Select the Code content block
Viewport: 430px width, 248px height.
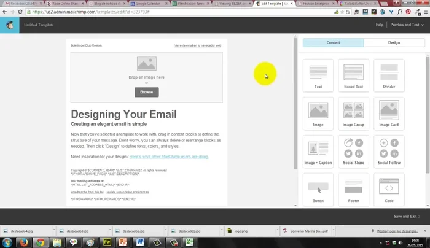coord(389,190)
